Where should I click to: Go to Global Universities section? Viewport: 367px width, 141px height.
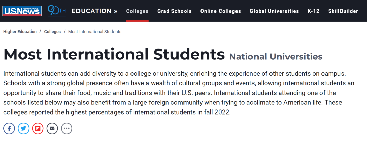click(274, 11)
